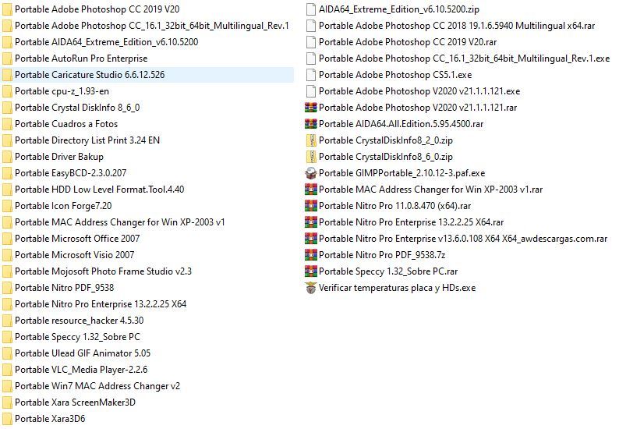Image resolution: width=619 pixels, height=429 pixels.
Task: Click zip folder icon of Portable CrystalDiskInfo8_2_0.zip
Action: pyautogui.click(x=311, y=140)
